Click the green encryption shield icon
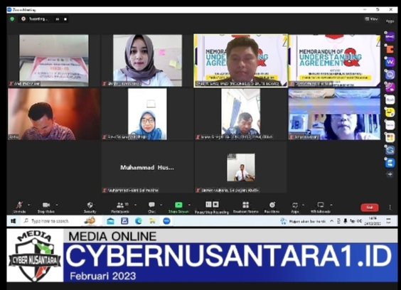401x290 pixels. (12, 19)
